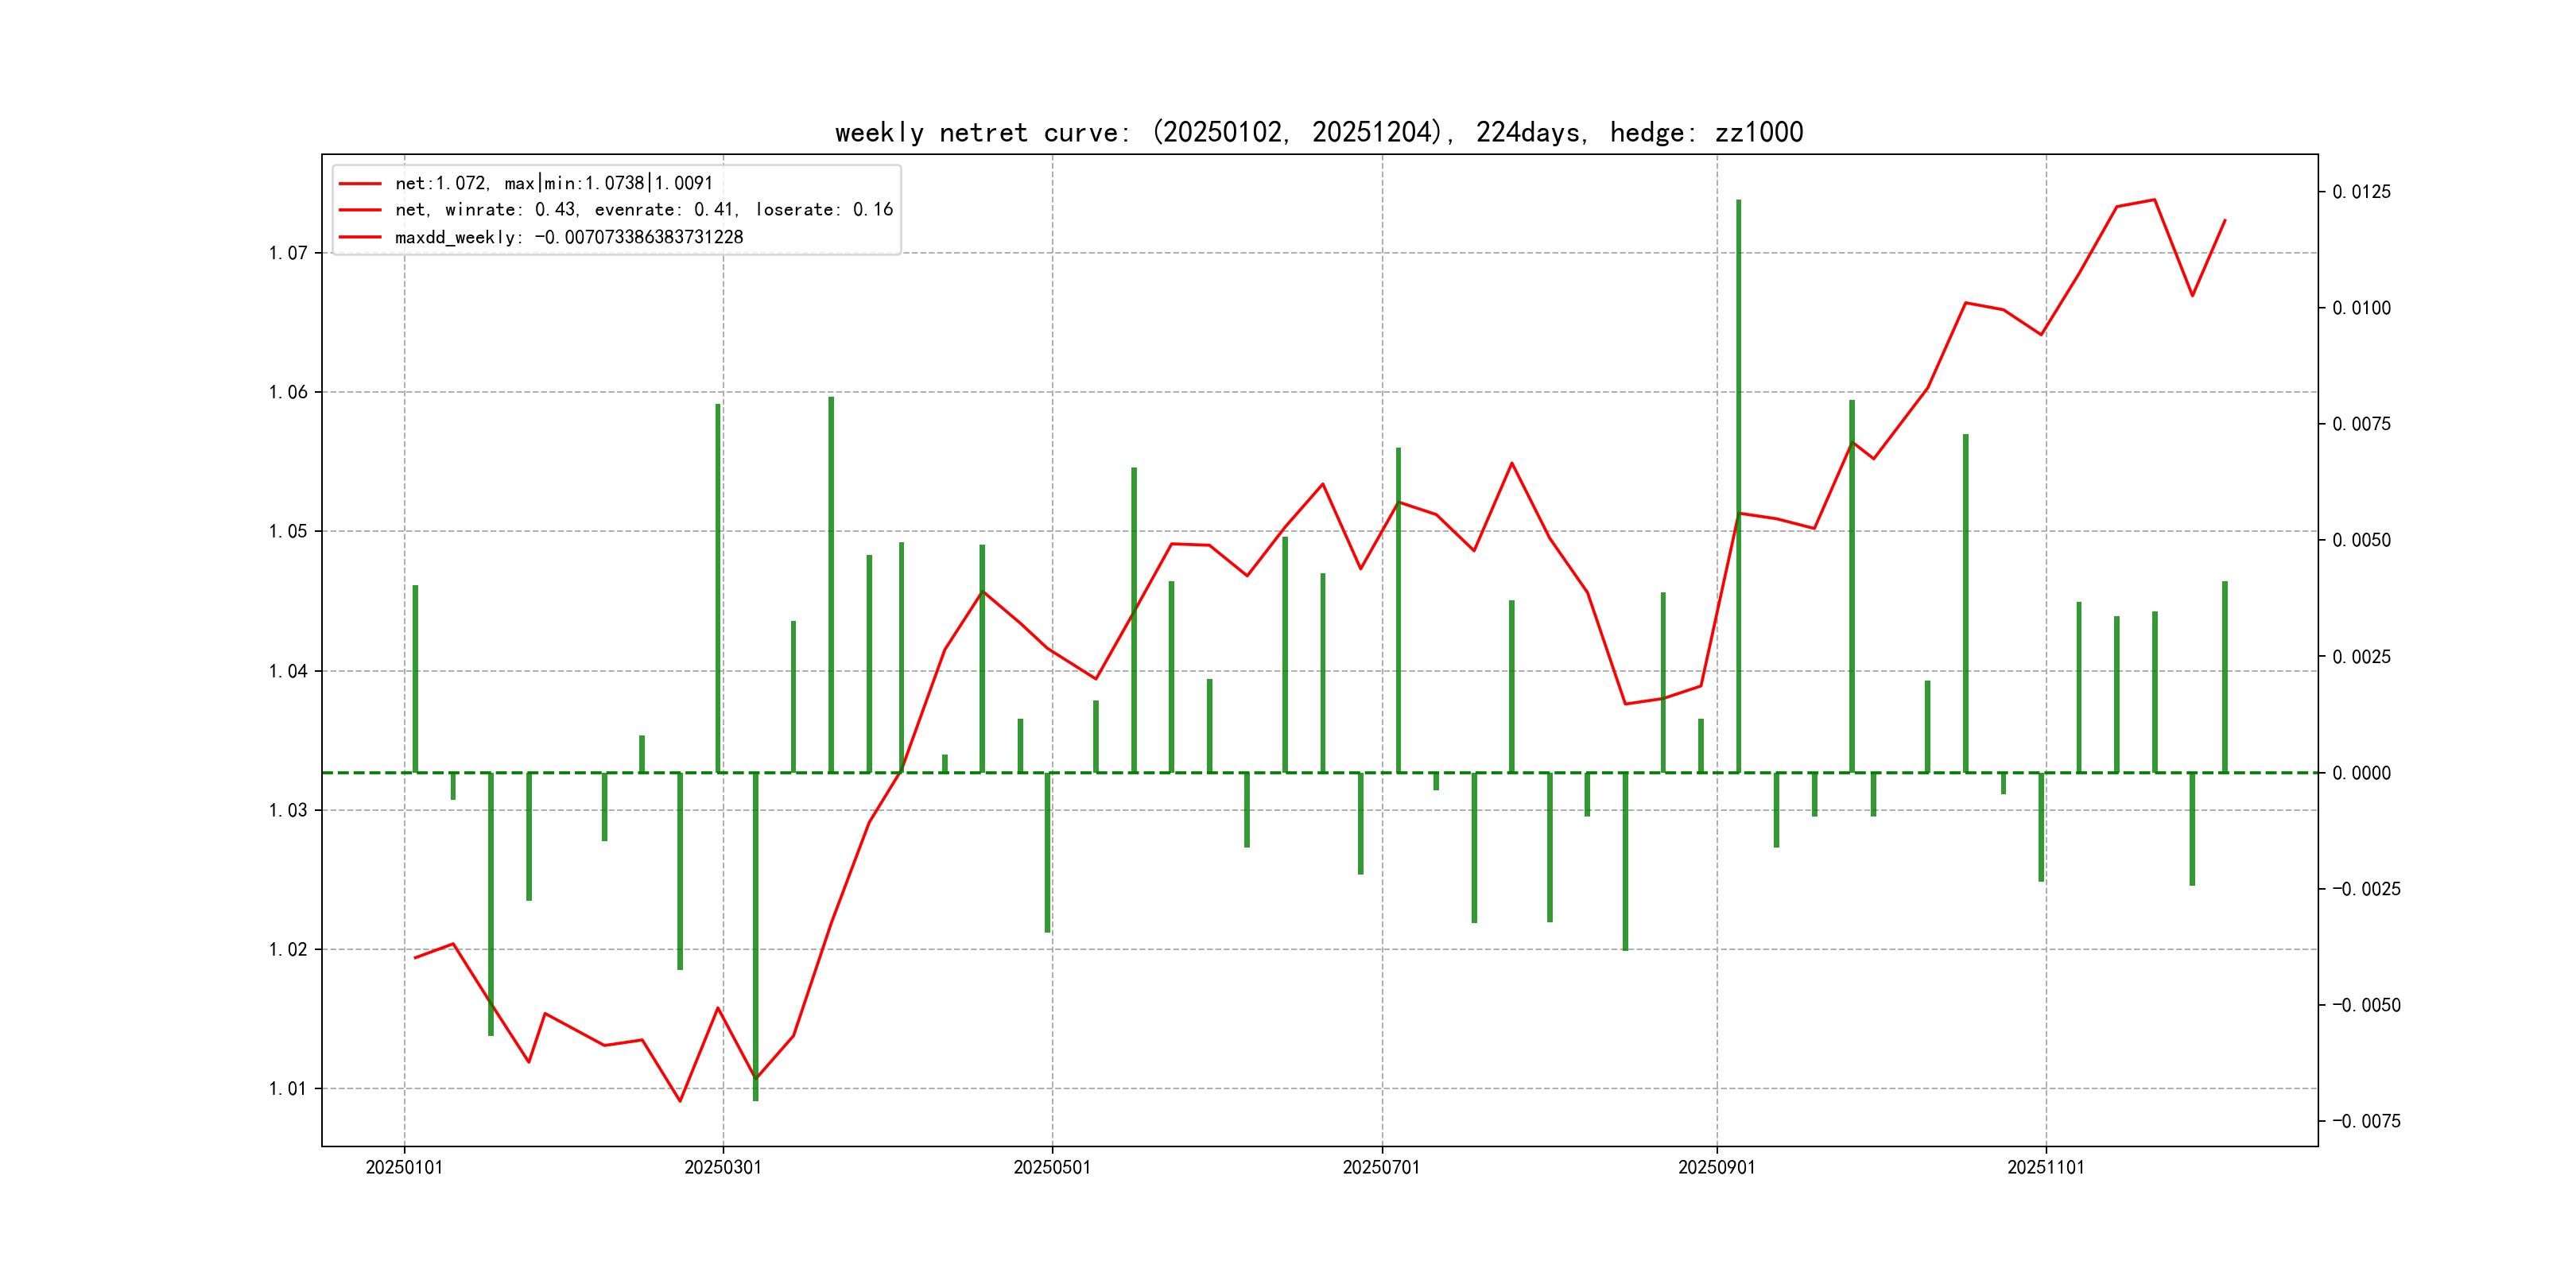
Task: Click the 20250301 x-axis date label
Action: pos(722,1167)
